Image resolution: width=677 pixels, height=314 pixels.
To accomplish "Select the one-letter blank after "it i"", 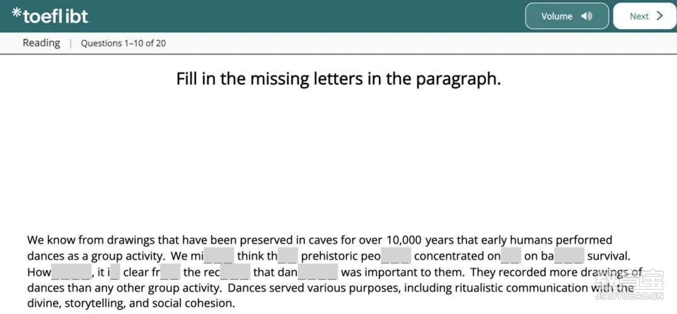I will point(115,272).
